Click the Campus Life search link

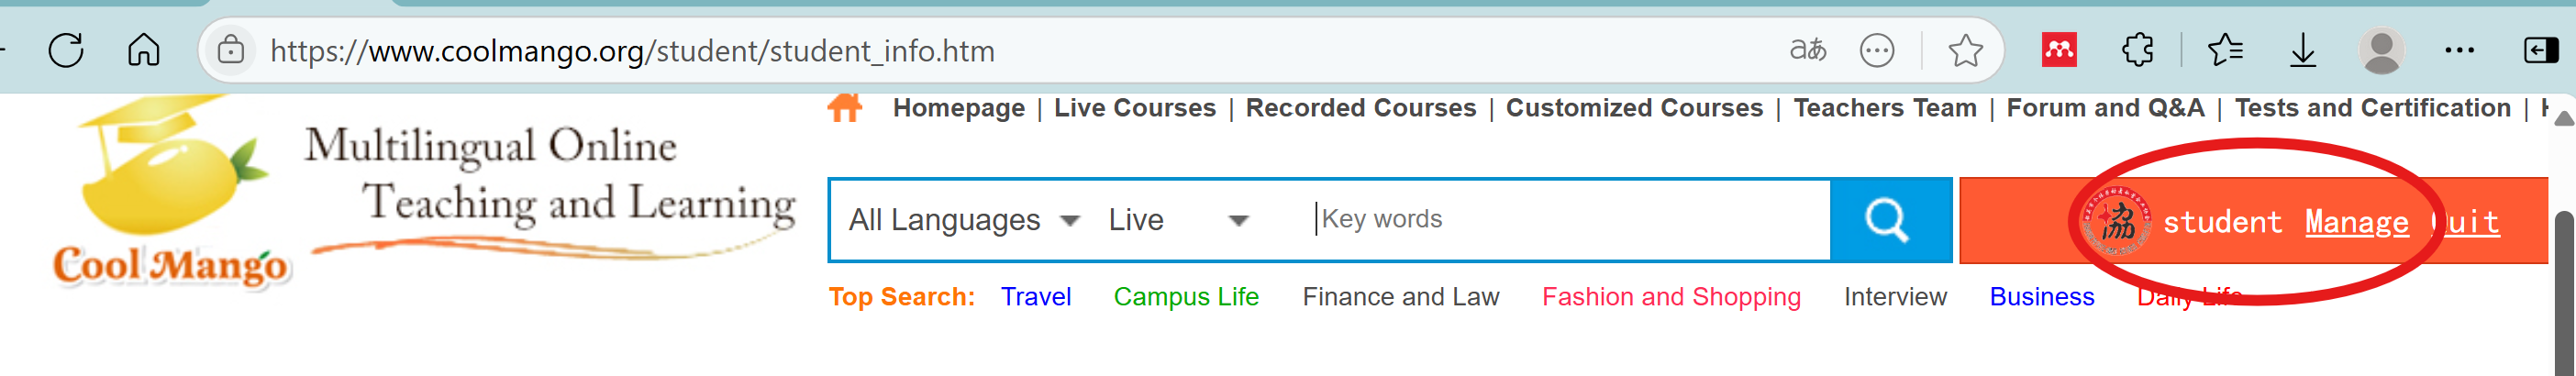click(x=1185, y=297)
